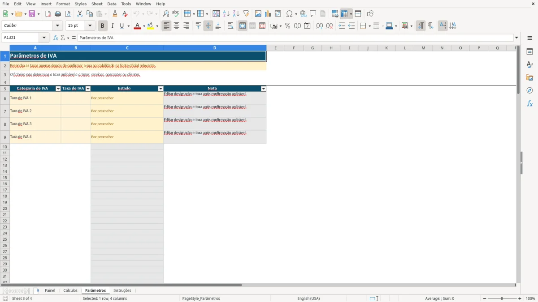538x302 pixels.
Task: Open the Estado column filter dropdown
Action: 161,89
